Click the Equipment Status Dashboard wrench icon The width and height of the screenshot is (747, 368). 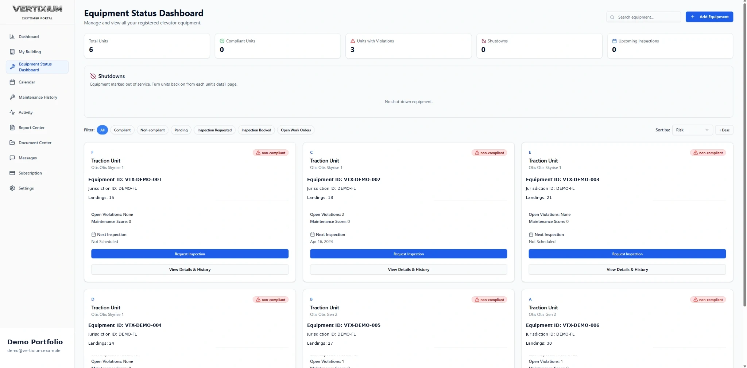pyautogui.click(x=12, y=67)
